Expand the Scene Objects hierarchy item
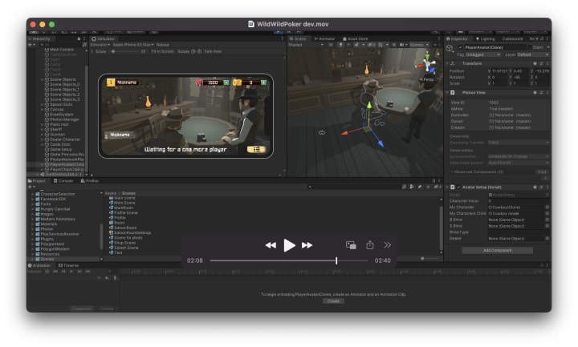 [42, 79]
